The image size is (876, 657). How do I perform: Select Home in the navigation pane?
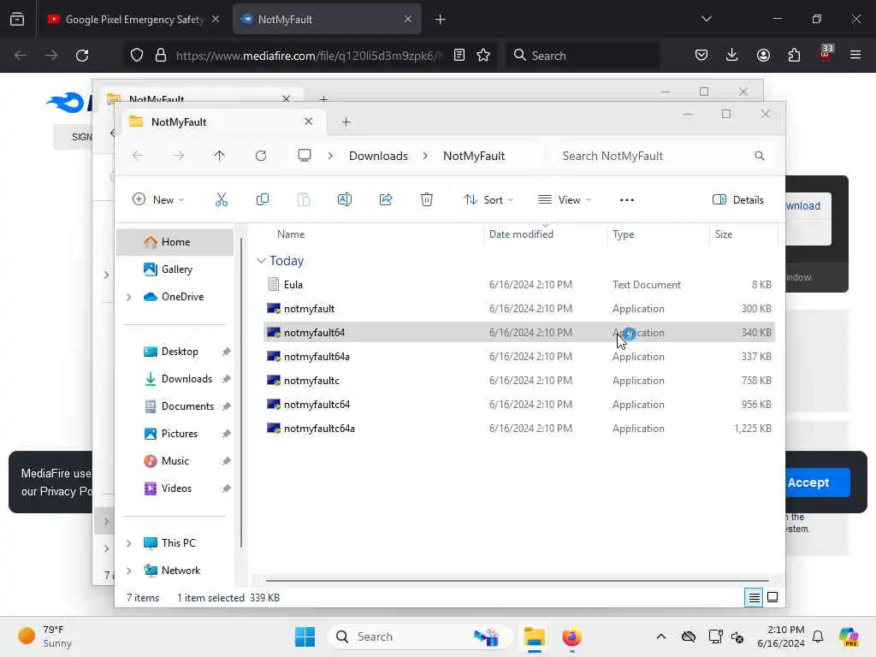[175, 242]
